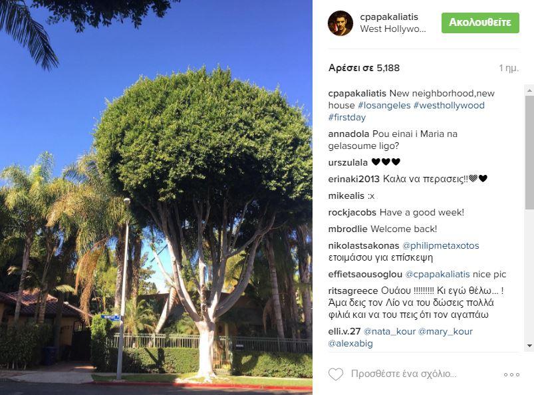Open cpapakaliatis profile picture avatar
The width and height of the screenshot is (534, 395).
(x=340, y=23)
